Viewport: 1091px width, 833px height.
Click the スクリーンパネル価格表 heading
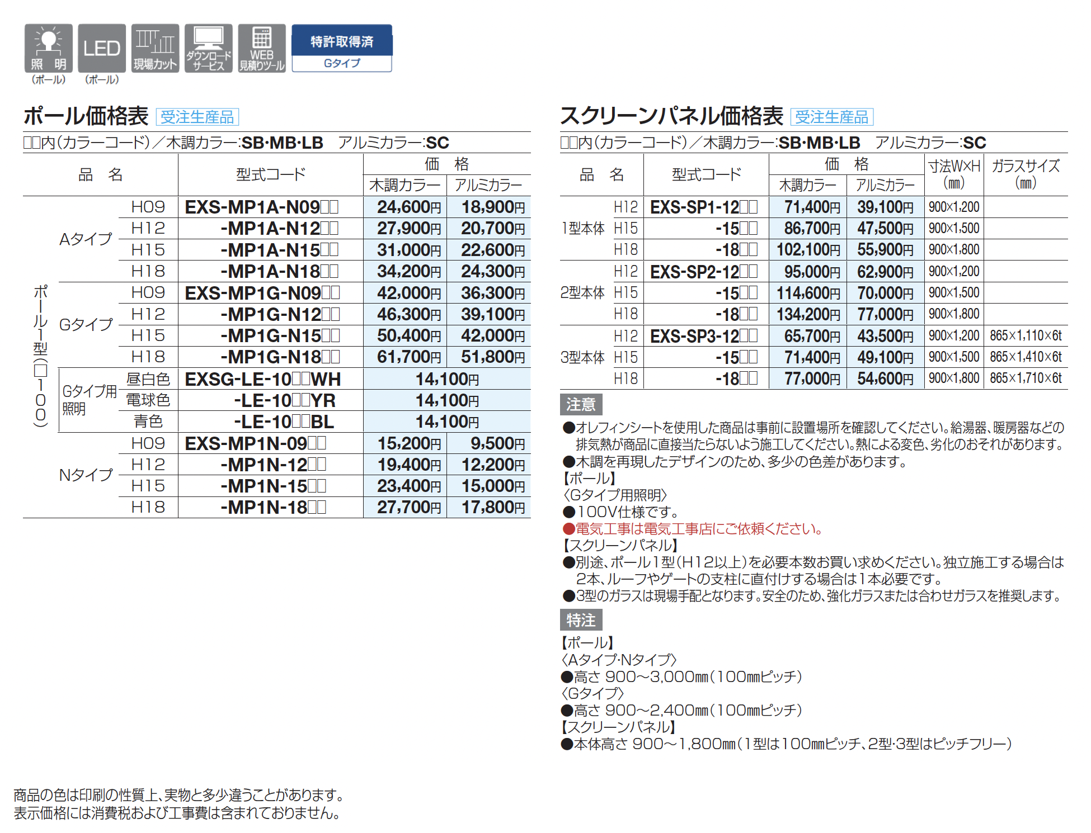coord(671,116)
